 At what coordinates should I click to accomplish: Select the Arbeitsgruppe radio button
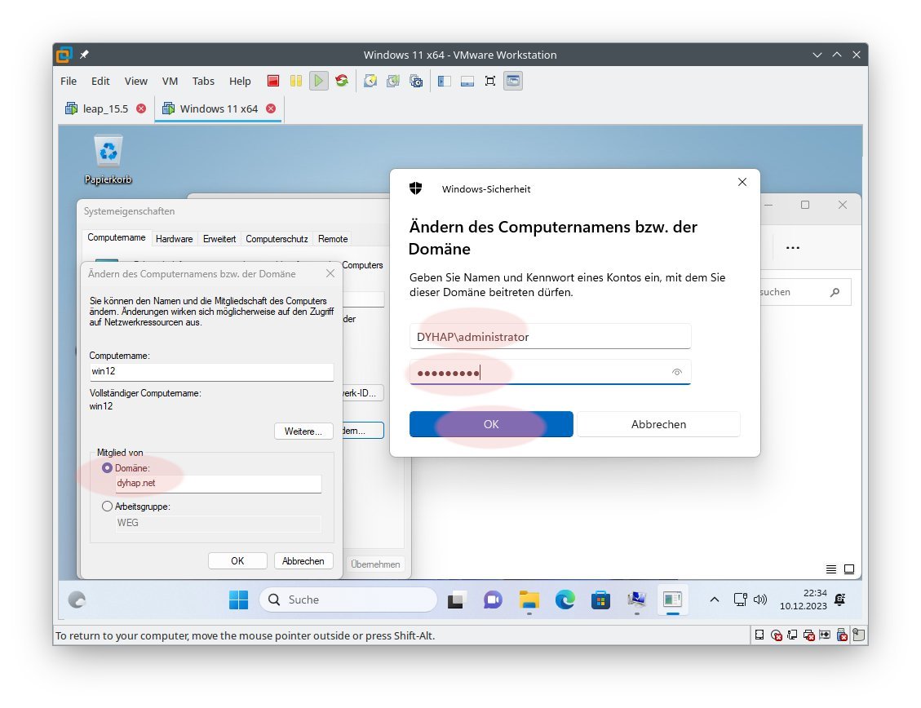[x=108, y=507]
